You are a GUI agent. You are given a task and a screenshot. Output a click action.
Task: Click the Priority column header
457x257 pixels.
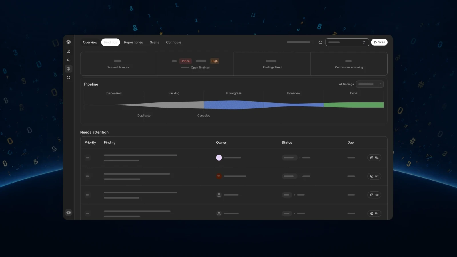click(90, 143)
